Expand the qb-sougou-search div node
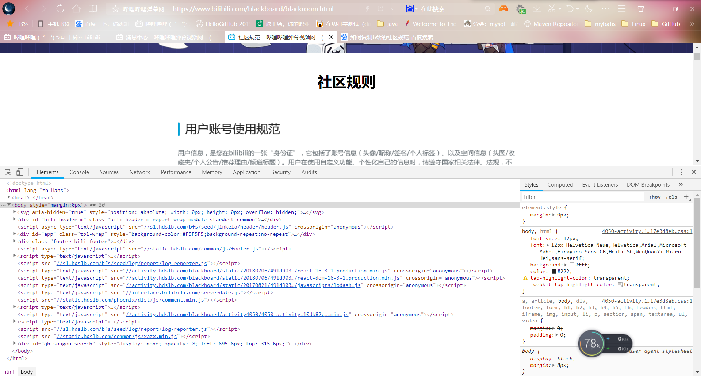The image size is (701, 376). (x=14, y=343)
